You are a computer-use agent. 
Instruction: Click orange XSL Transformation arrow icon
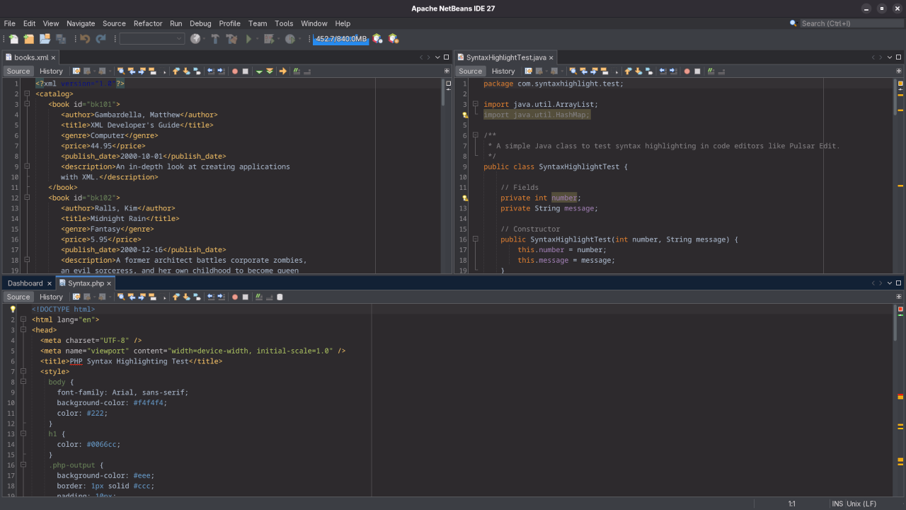pos(282,71)
